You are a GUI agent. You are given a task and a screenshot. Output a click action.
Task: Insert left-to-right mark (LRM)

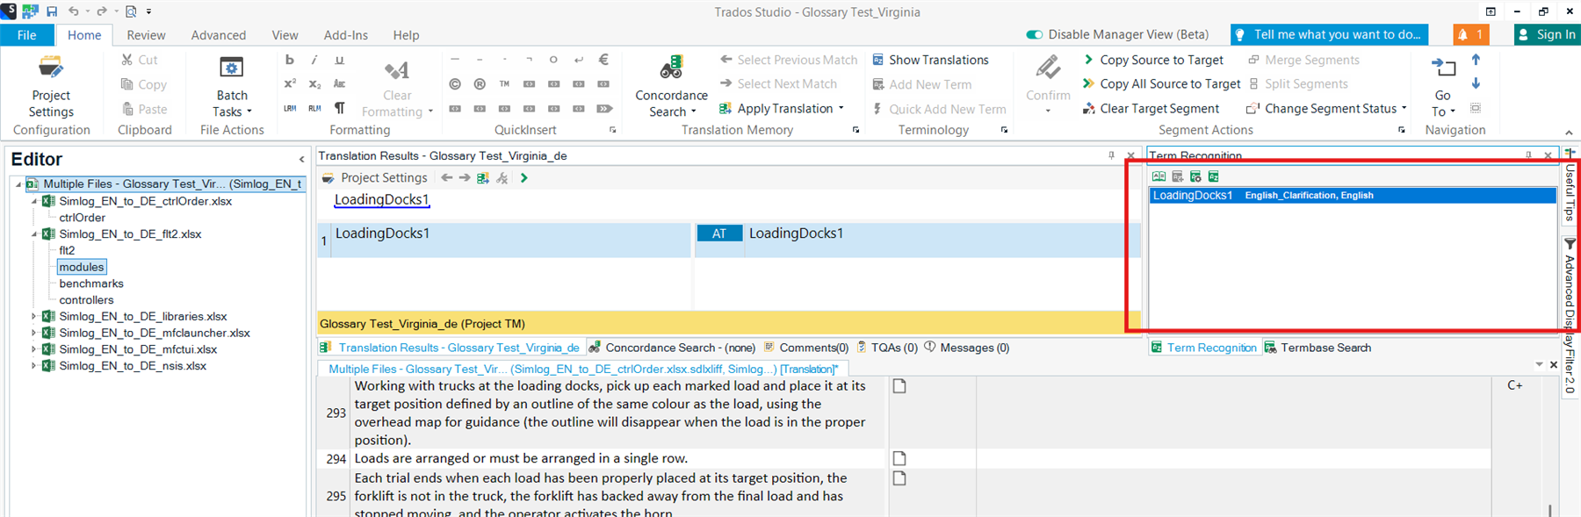pos(290,109)
